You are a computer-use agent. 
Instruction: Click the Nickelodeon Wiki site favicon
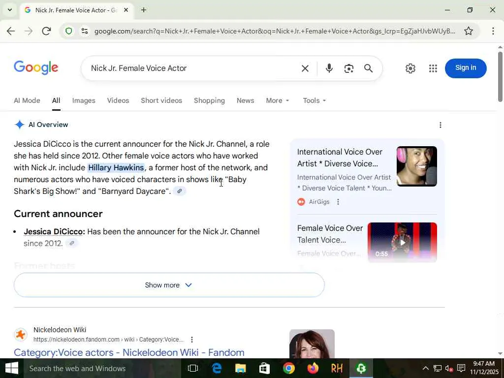pos(21,335)
